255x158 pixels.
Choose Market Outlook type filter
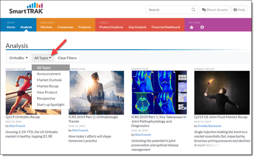tap(51, 80)
